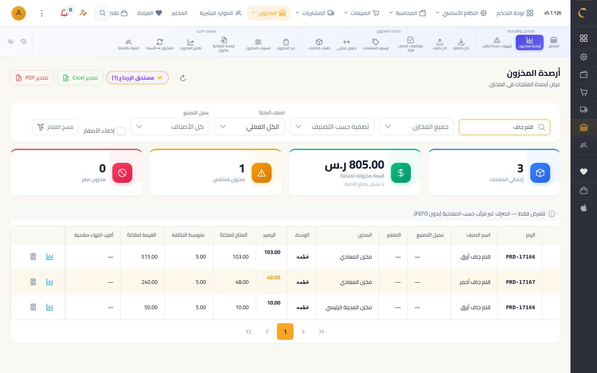
Task: Open طلبات الخامات raw material requests
Action: [319, 44]
